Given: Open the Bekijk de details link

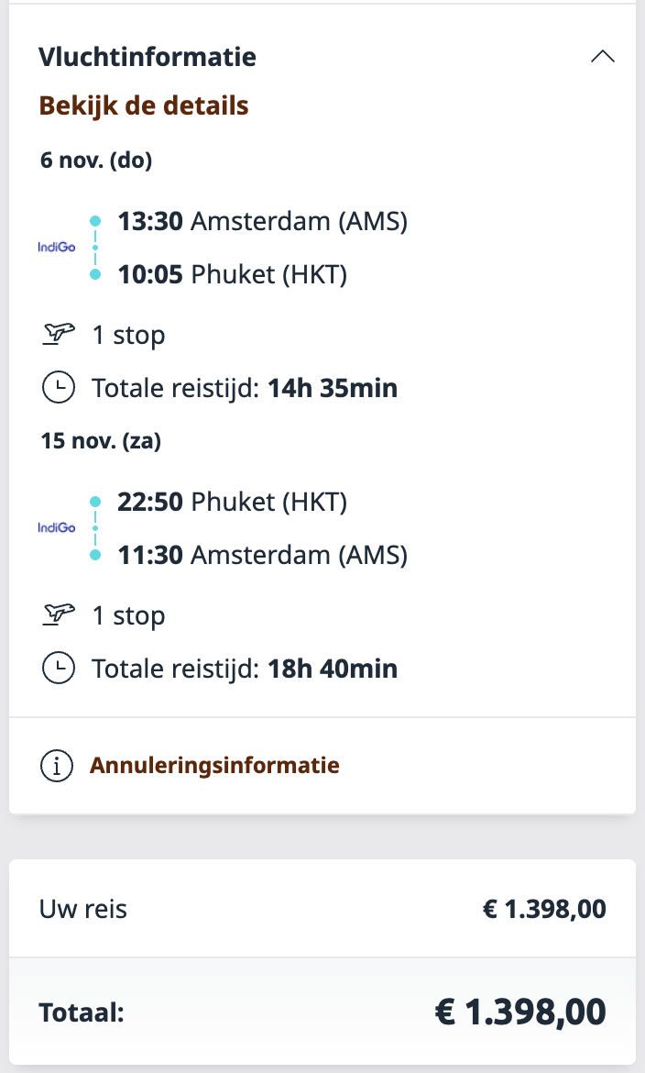Looking at the screenshot, I should tap(144, 105).
